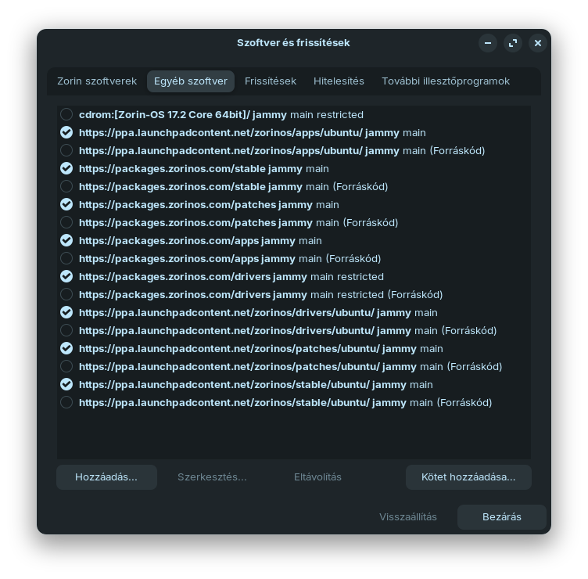This screenshot has height=579, width=588.
Task: Switch to the Zorin szoftverek tab
Action: click(97, 81)
